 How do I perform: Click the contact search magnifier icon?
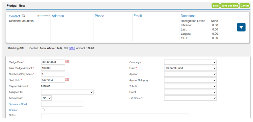(x=24, y=16)
